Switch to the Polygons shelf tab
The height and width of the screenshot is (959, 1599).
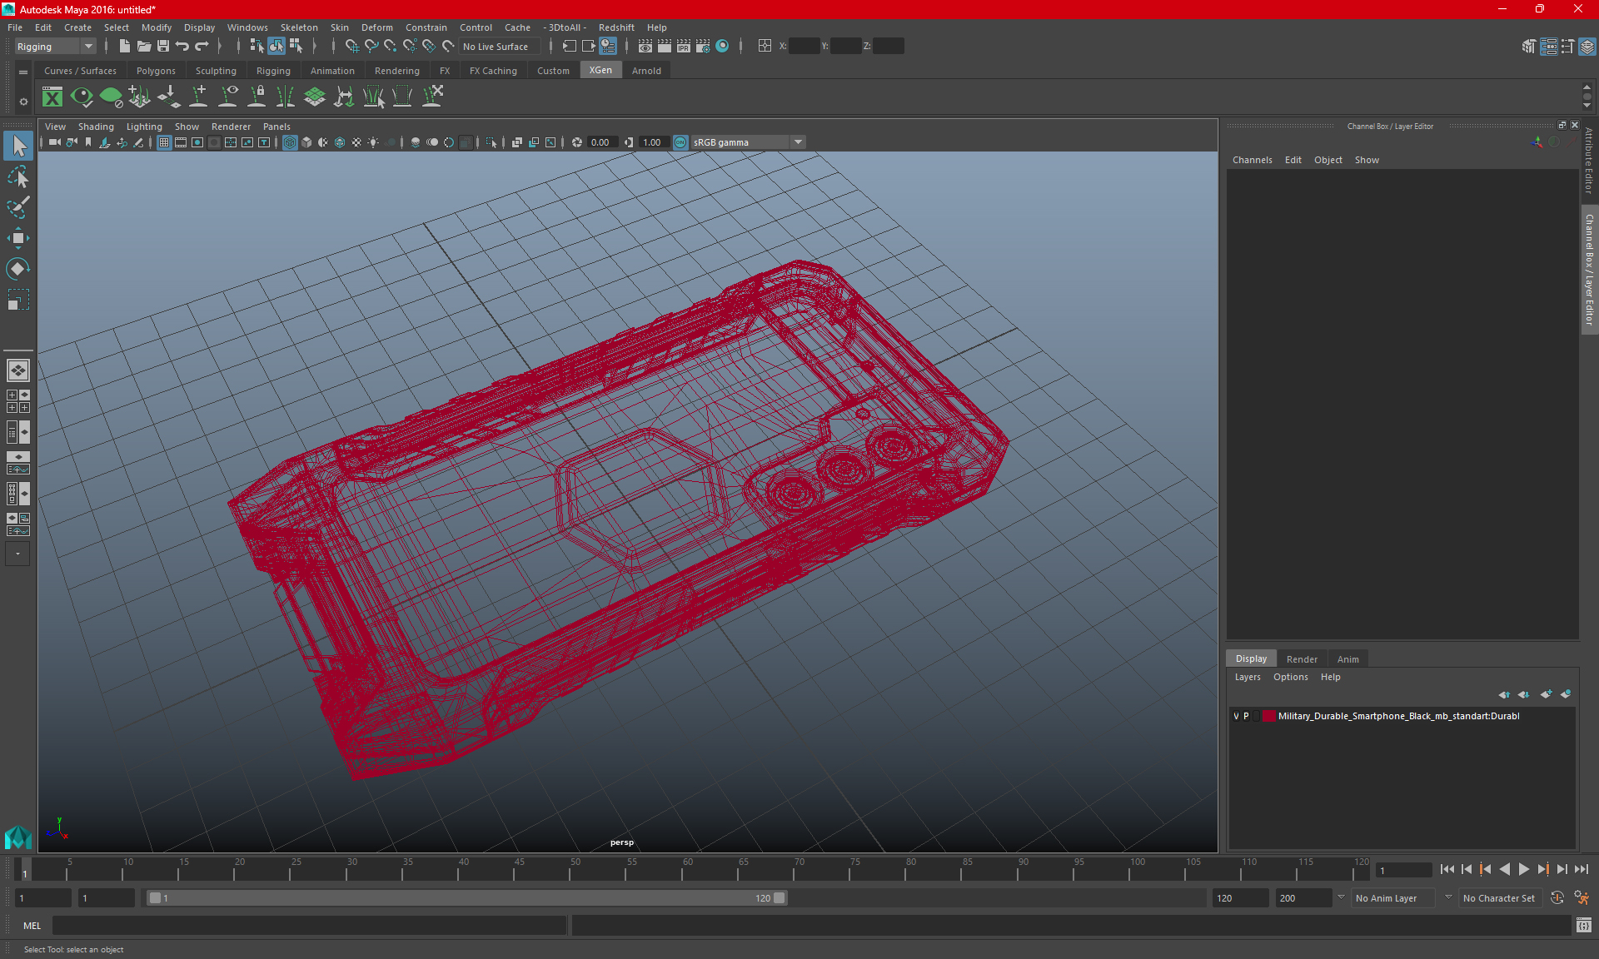[x=156, y=71]
